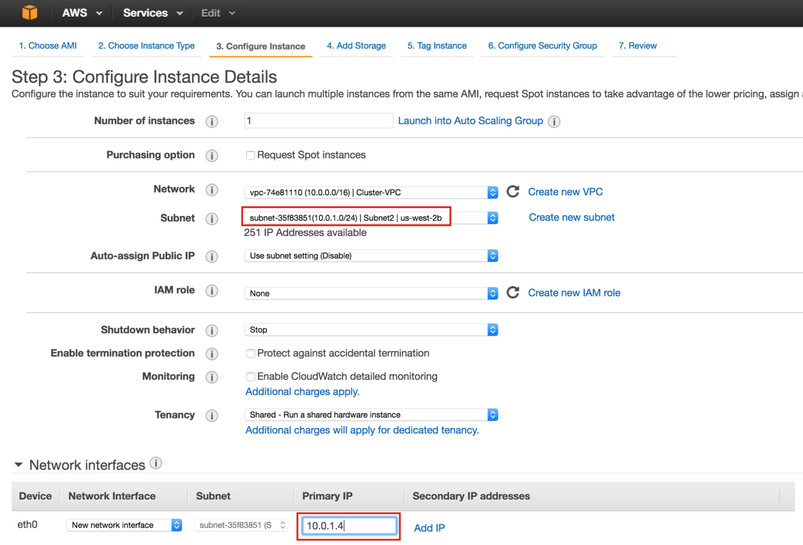803x545 pixels.
Task: Click the orange AWS cube logo
Action: [x=30, y=13]
